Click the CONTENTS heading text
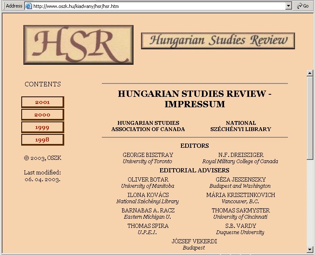 (x=43, y=84)
